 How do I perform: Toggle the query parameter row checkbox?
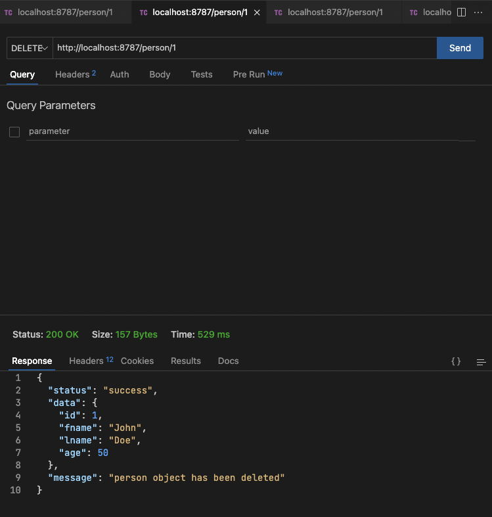tap(14, 132)
